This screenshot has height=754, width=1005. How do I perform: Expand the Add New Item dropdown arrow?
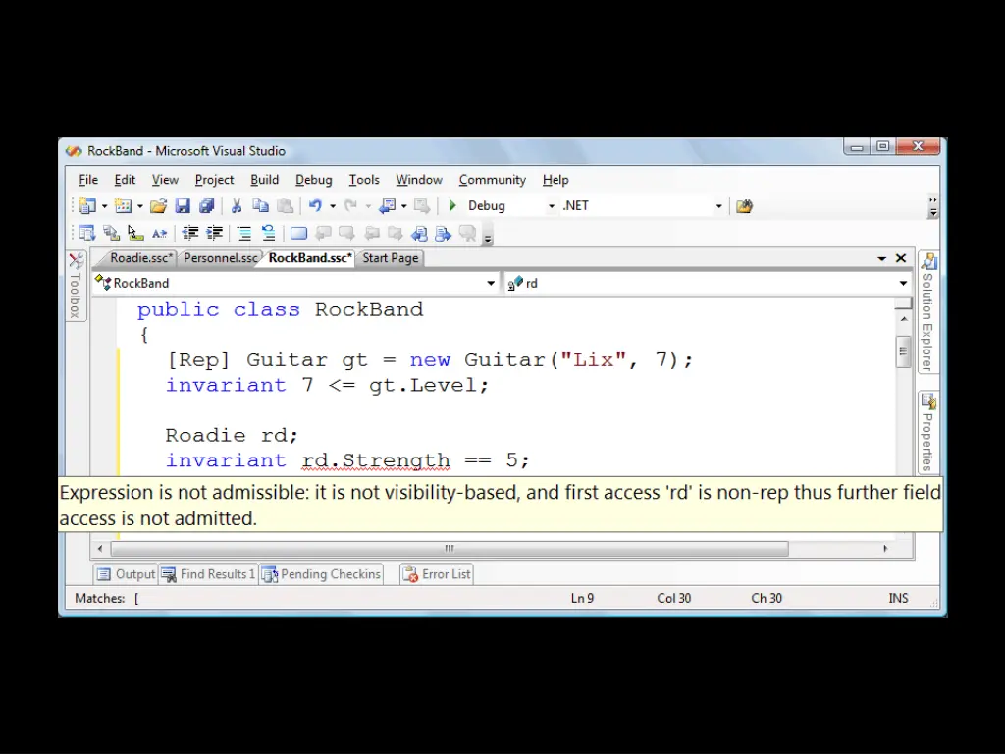pos(139,206)
